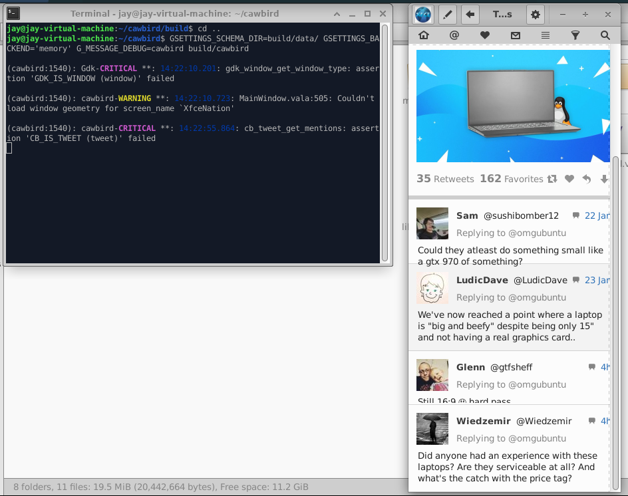Open the Home timeline tab

coord(424,35)
